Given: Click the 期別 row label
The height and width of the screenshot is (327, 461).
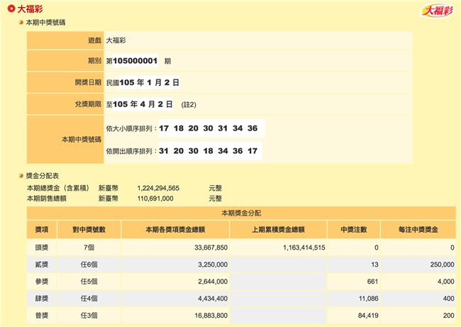Looking at the screenshot, I should [94, 61].
